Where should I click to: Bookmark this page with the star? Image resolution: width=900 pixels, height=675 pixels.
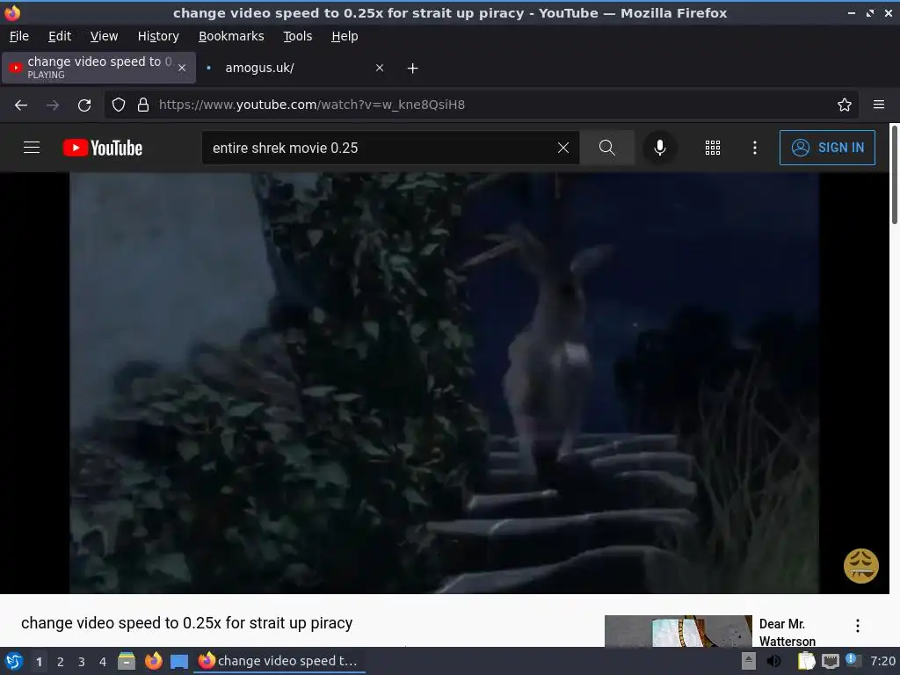point(845,105)
